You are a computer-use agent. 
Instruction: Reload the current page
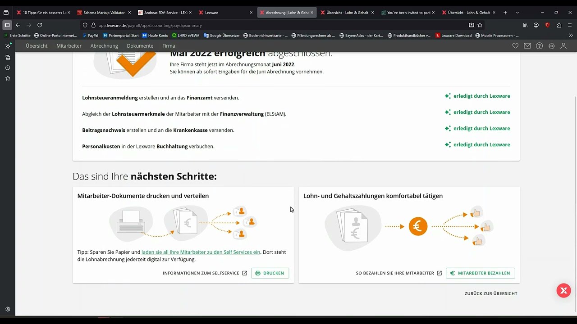(40, 25)
